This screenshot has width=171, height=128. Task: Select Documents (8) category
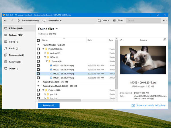19,55
